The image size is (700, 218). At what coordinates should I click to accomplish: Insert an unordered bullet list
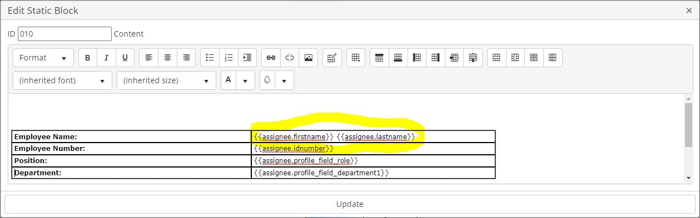point(210,58)
